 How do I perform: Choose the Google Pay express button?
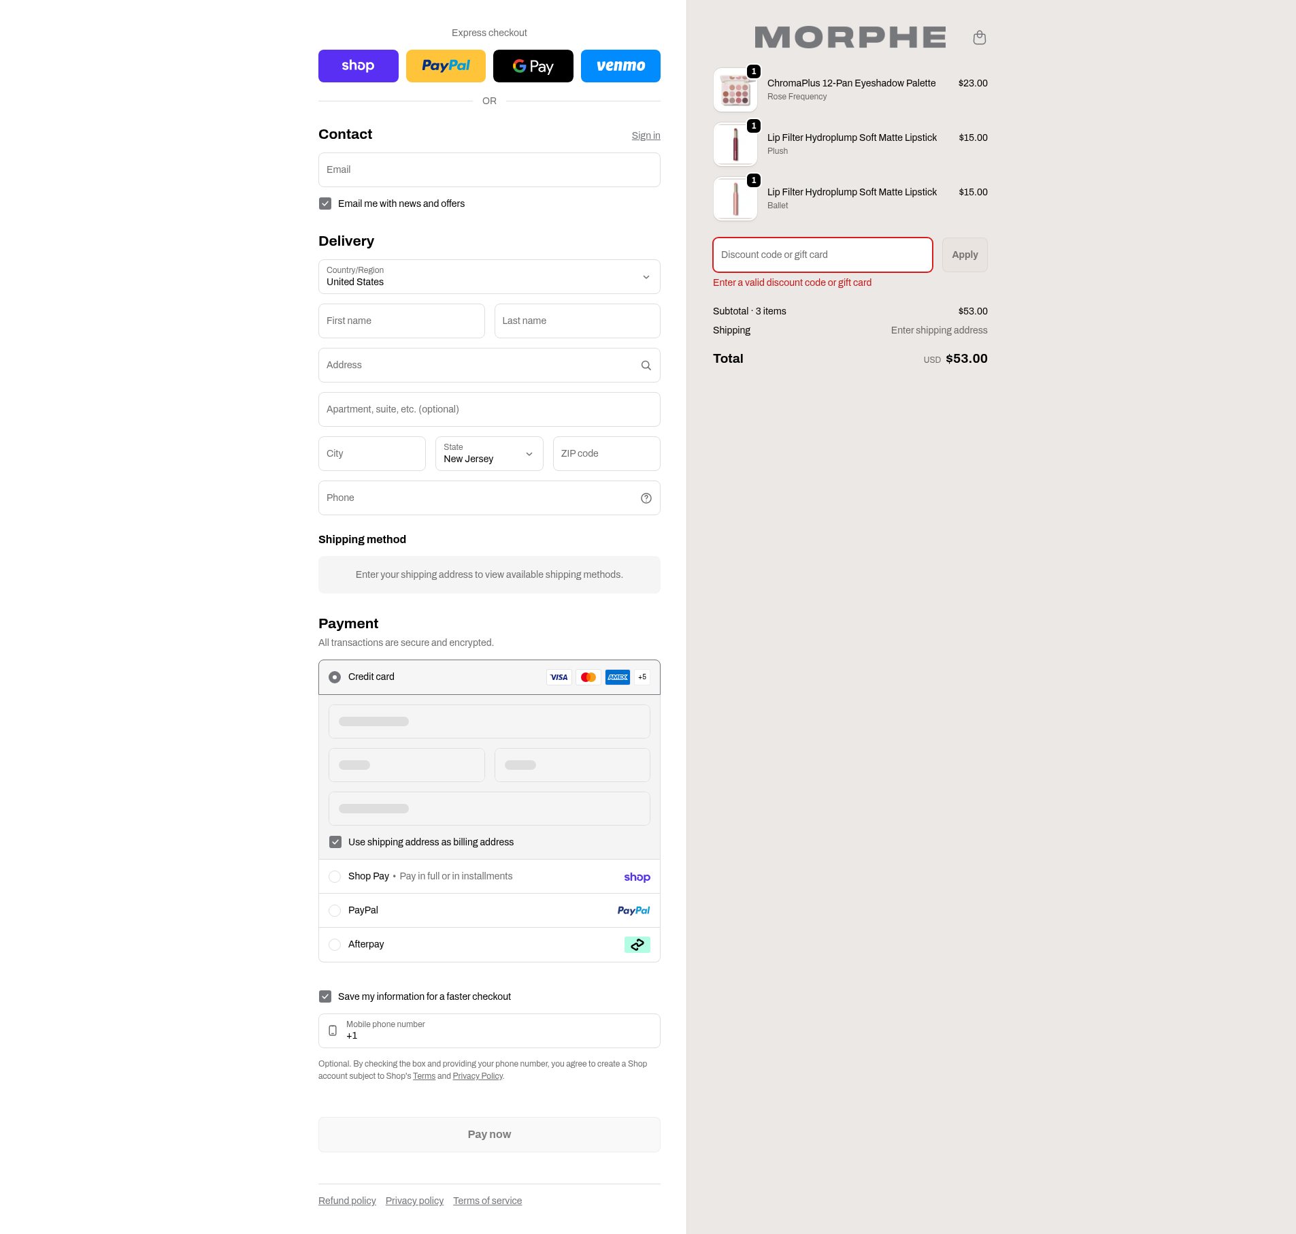point(533,66)
